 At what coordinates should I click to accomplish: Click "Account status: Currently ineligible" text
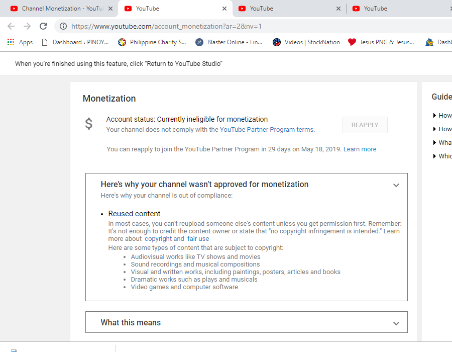187,119
